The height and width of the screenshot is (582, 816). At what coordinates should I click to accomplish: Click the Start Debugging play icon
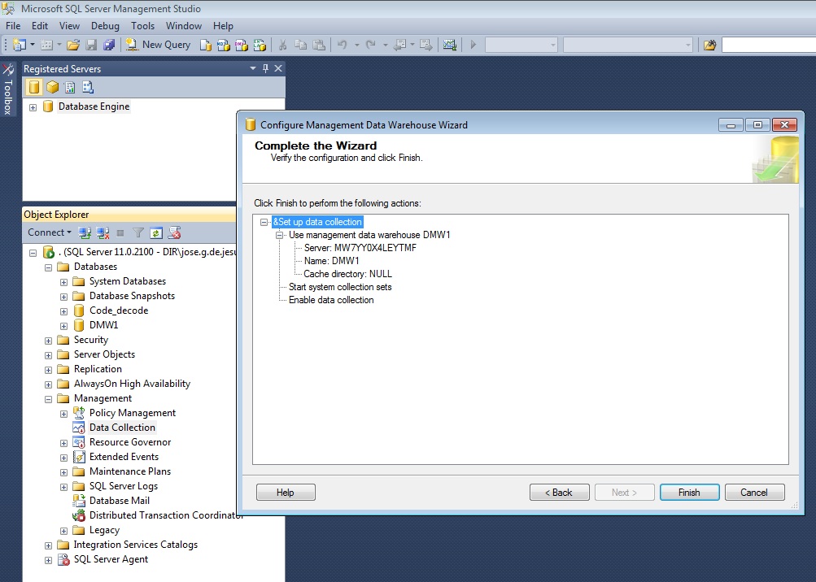click(473, 45)
